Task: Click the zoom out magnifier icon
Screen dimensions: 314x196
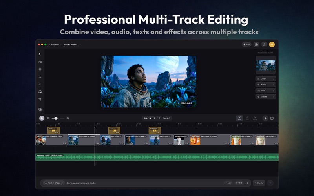Action: pyautogui.click(x=48, y=118)
